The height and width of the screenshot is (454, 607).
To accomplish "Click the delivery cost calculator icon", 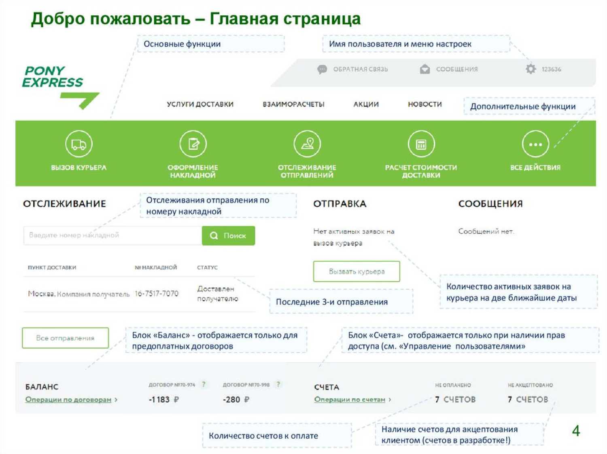I will [421, 144].
